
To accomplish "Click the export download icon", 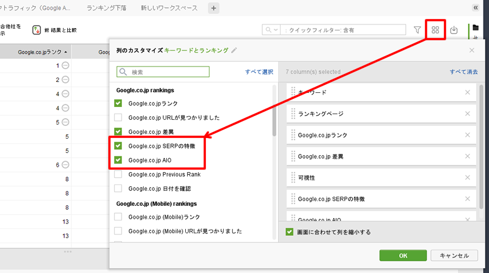I will [x=454, y=29].
